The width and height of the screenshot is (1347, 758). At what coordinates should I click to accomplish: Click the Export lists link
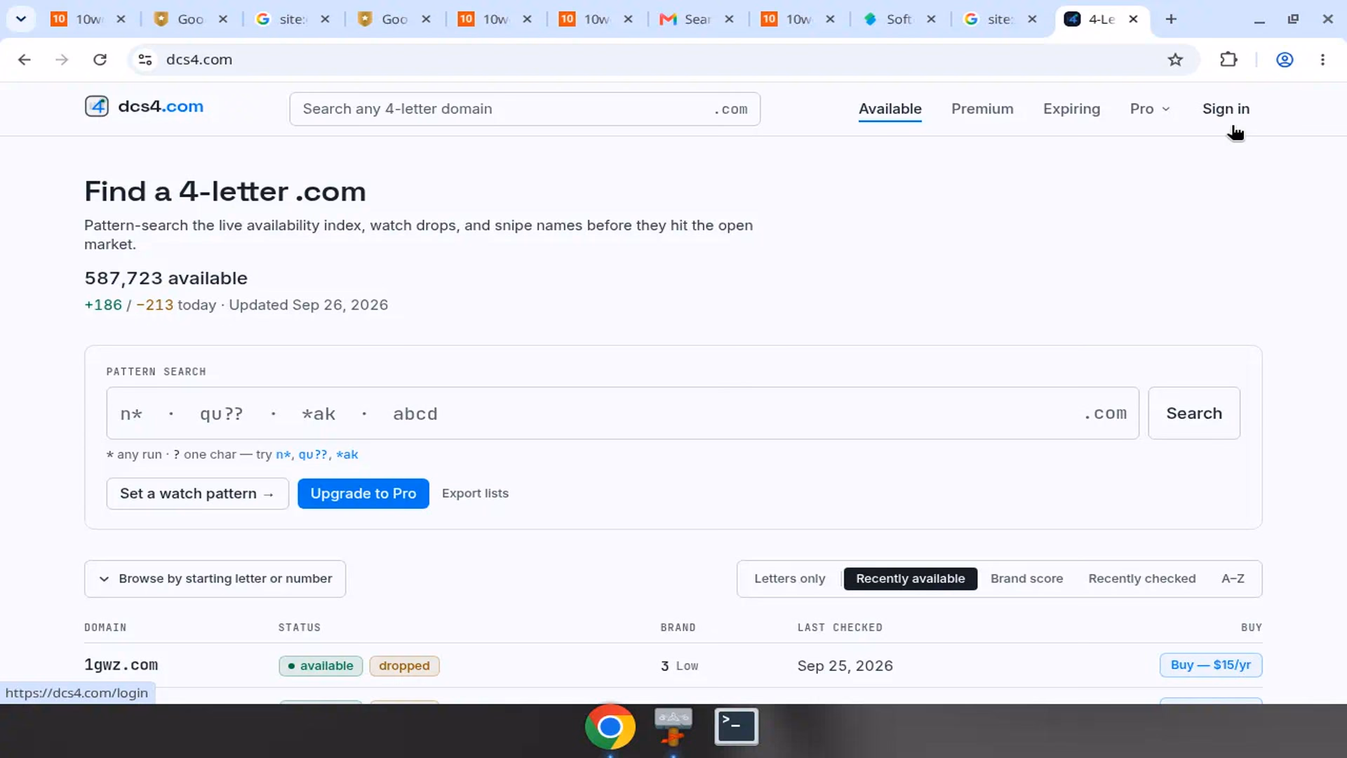pyautogui.click(x=475, y=493)
